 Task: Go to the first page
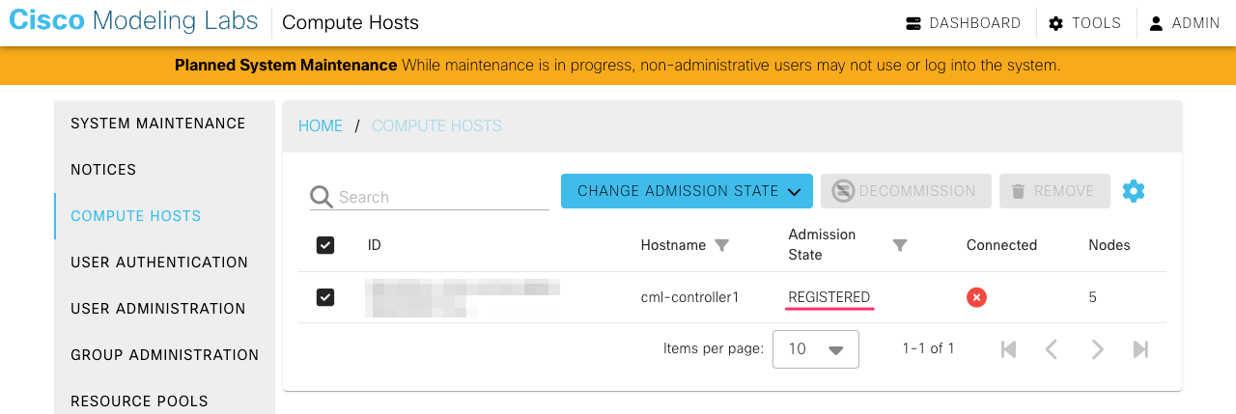[1008, 349]
